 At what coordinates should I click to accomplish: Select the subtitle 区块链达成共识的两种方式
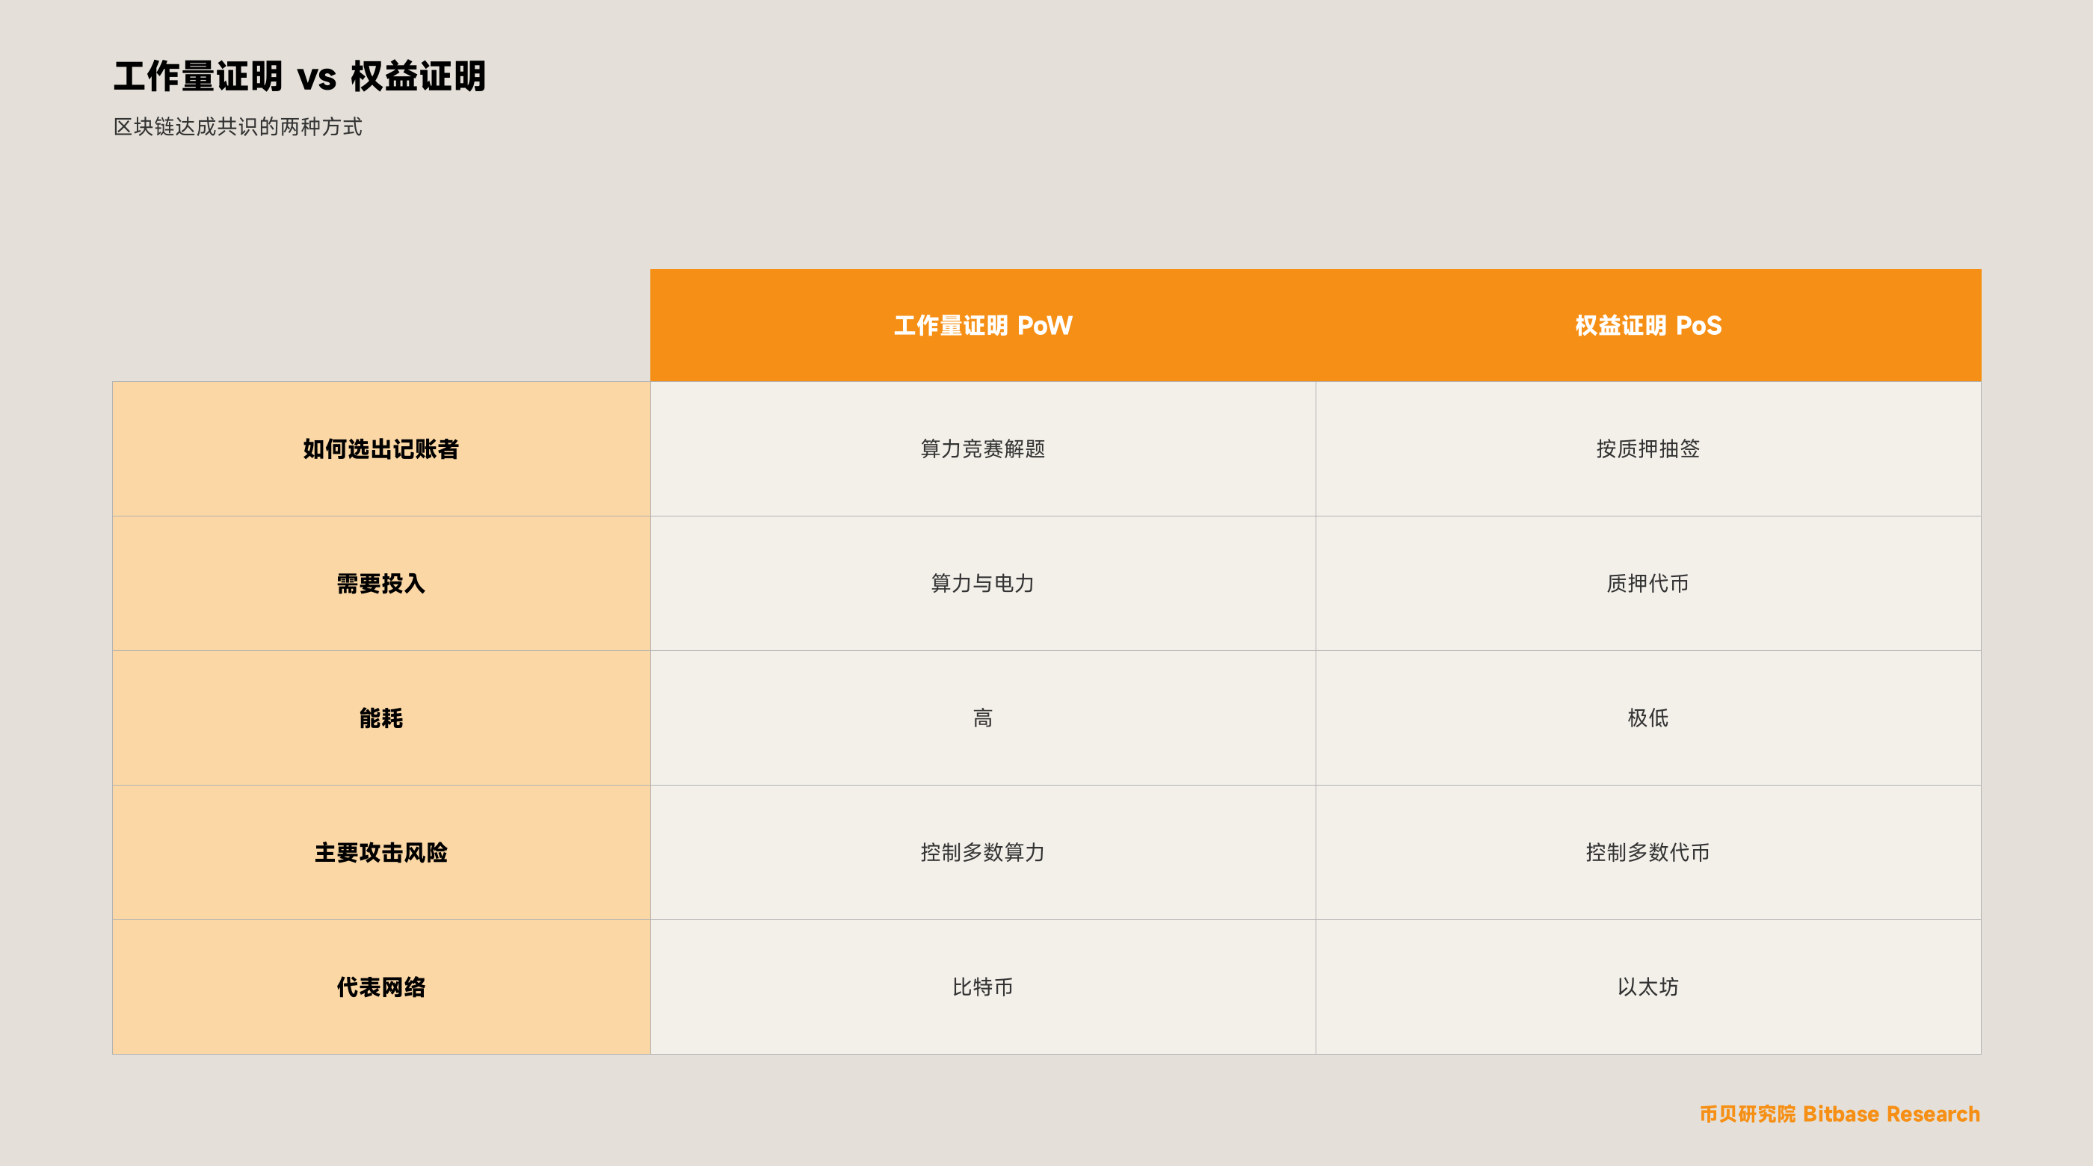coord(237,127)
